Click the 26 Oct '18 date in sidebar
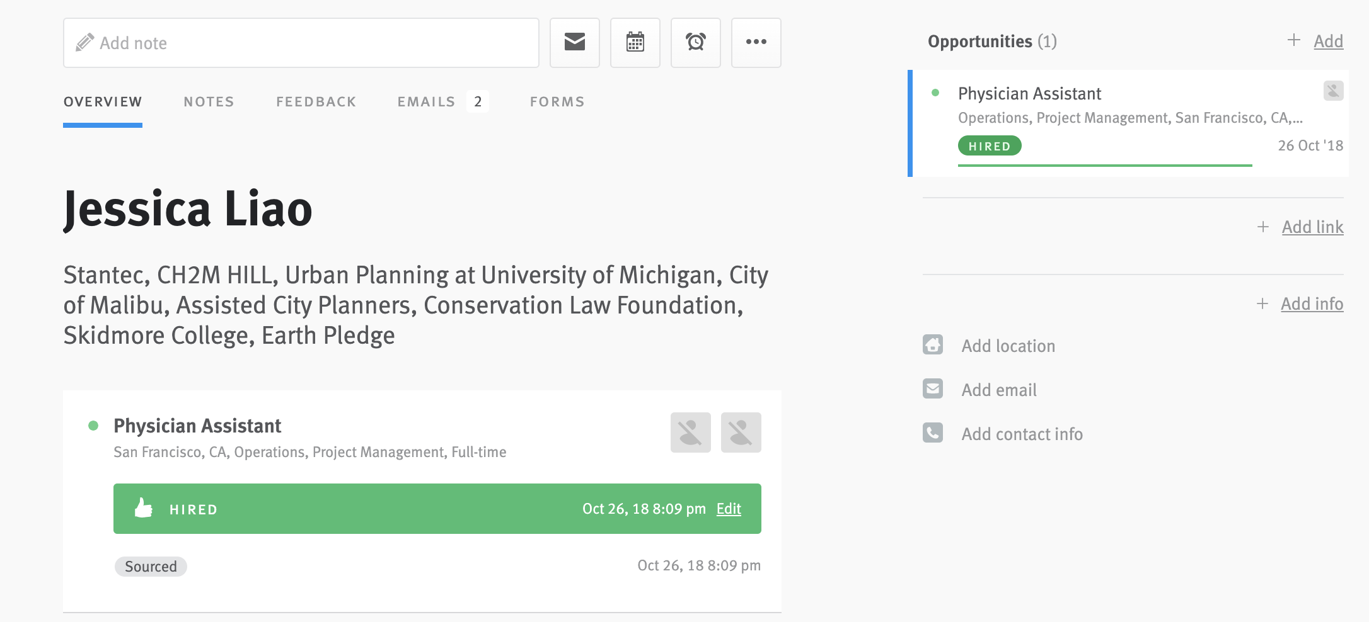 click(1310, 145)
